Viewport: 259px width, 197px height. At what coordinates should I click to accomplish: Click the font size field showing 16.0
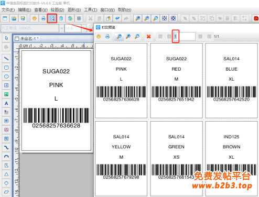click(73, 28)
